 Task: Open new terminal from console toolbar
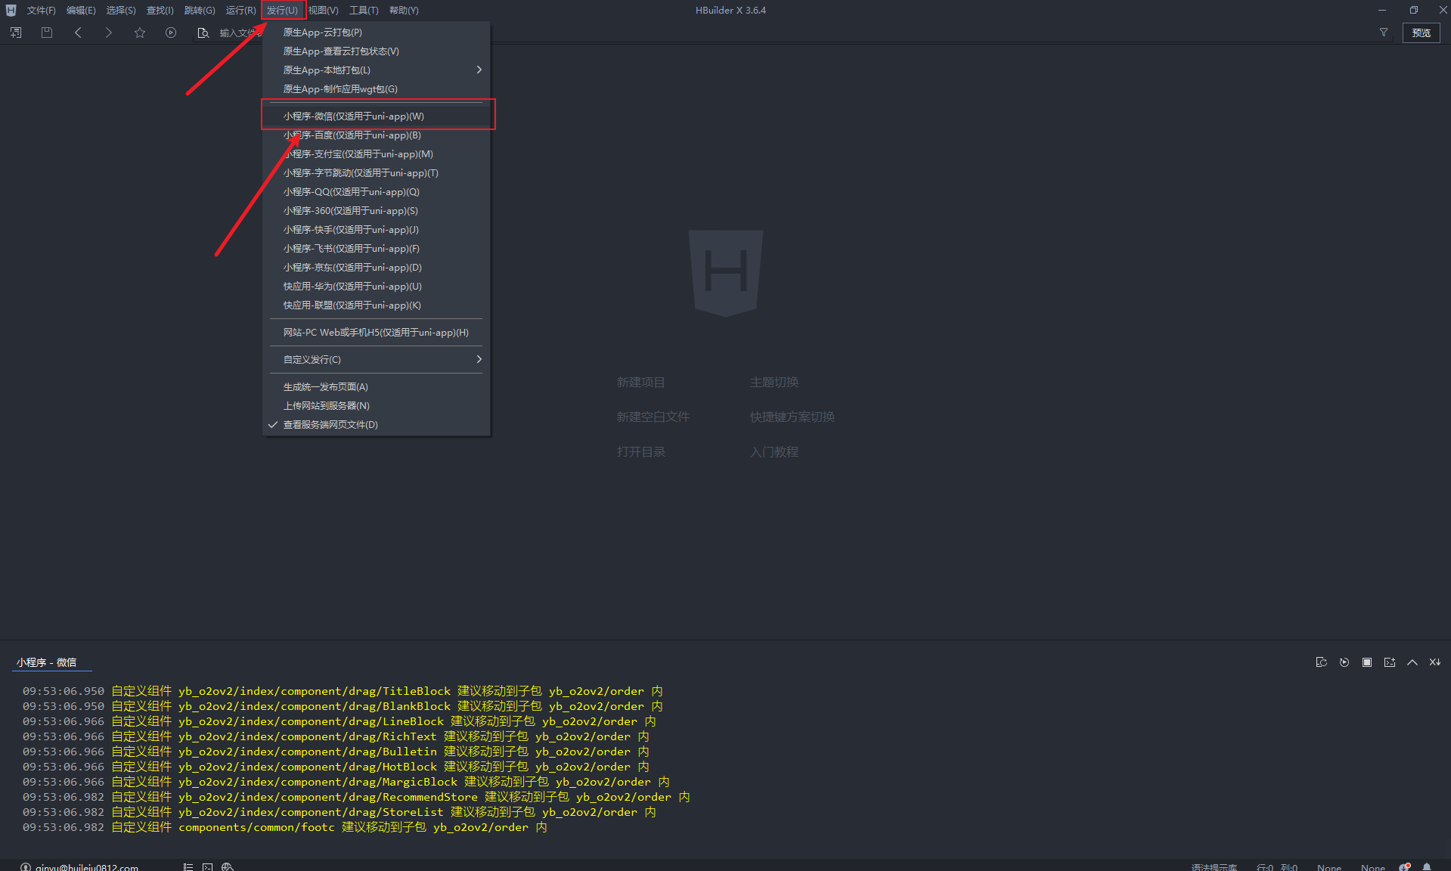click(x=1390, y=662)
